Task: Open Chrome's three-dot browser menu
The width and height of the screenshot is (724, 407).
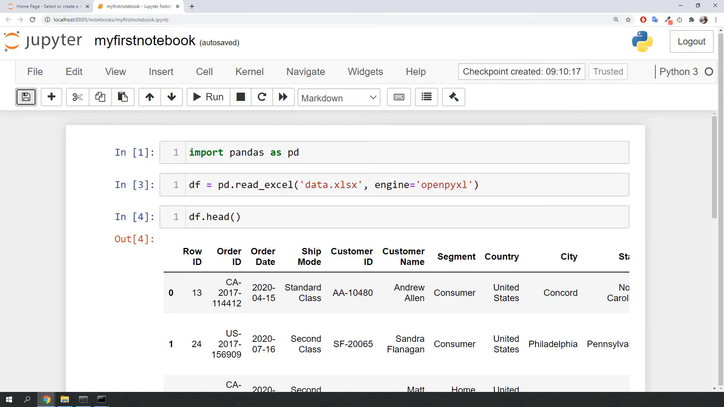Action: point(716,20)
